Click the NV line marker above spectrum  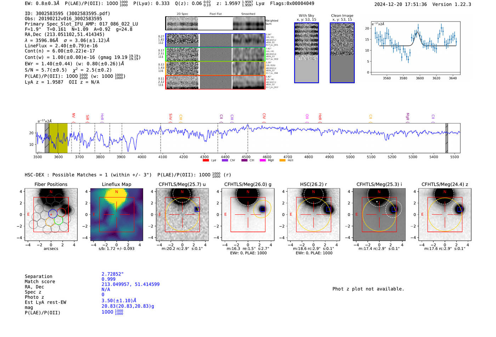[73, 116]
